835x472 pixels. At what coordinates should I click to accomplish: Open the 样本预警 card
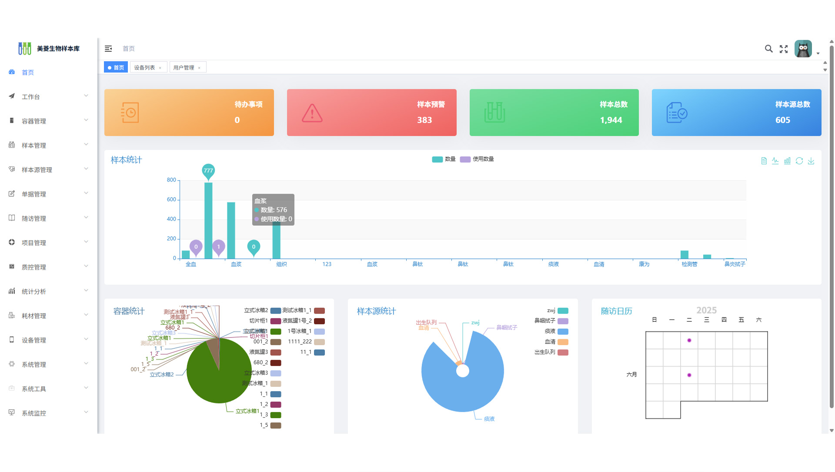pos(371,112)
